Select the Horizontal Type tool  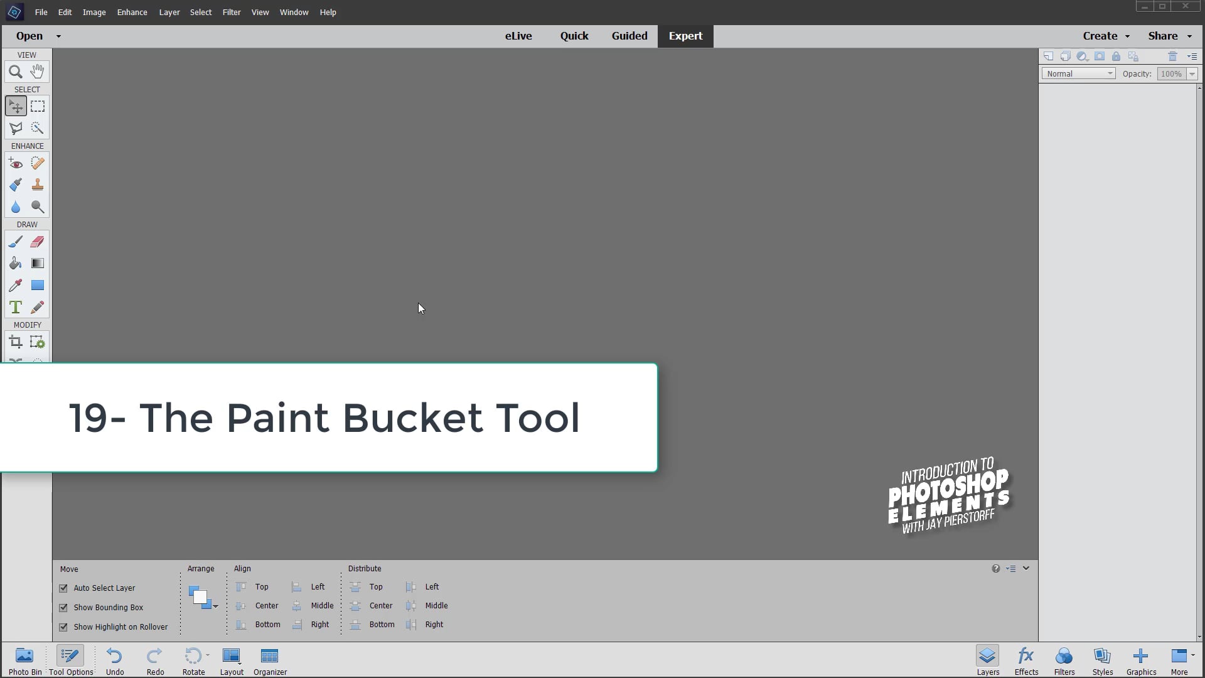point(15,307)
